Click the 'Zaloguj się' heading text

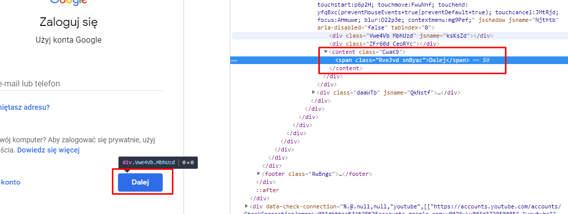(69, 22)
